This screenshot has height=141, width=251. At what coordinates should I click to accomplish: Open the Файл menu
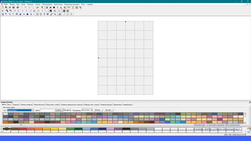(6, 4)
